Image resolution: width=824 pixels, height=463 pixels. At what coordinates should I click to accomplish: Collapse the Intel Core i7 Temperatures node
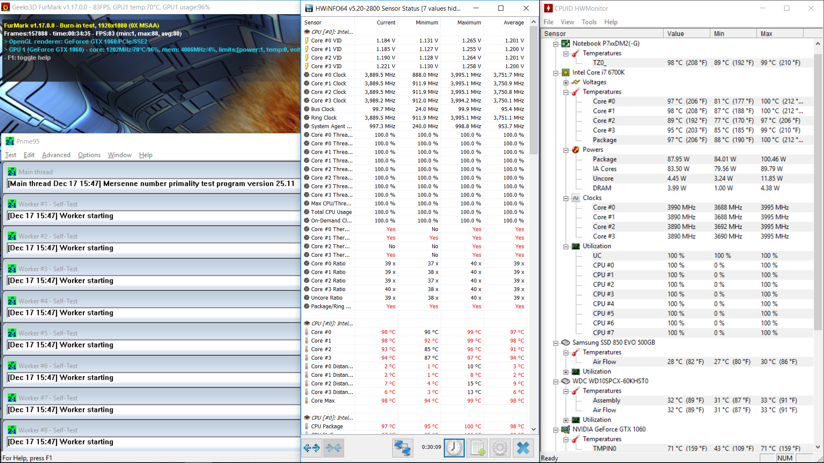(x=566, y=92)
